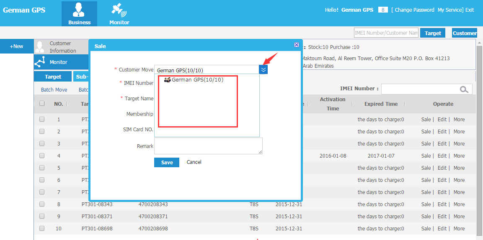
Task: Click the page vertical scrollbar
Action: (479, 141)
